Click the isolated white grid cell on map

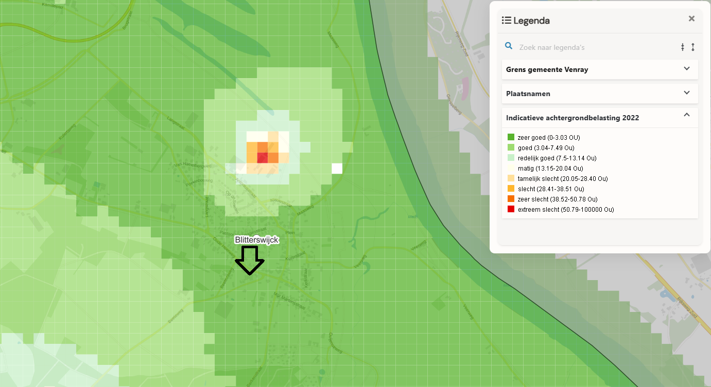pyautogui.click(x=337, y=168)
